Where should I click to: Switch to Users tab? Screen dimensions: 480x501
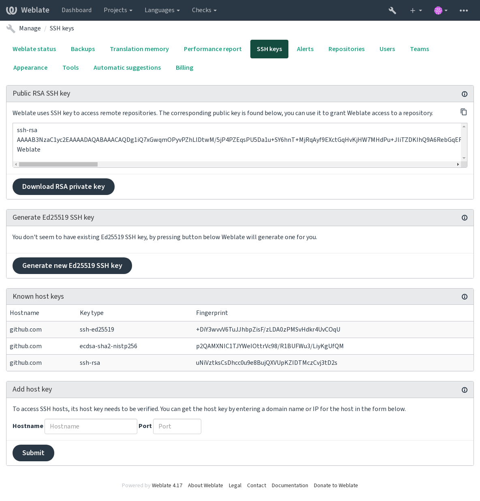tap(387, 49)
